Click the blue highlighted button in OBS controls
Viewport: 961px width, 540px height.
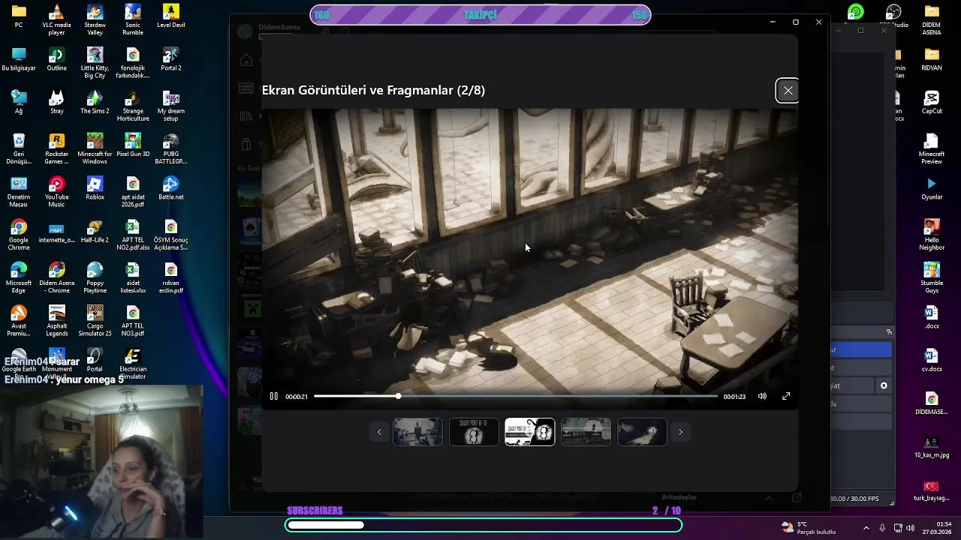click(x=860, y=349)
